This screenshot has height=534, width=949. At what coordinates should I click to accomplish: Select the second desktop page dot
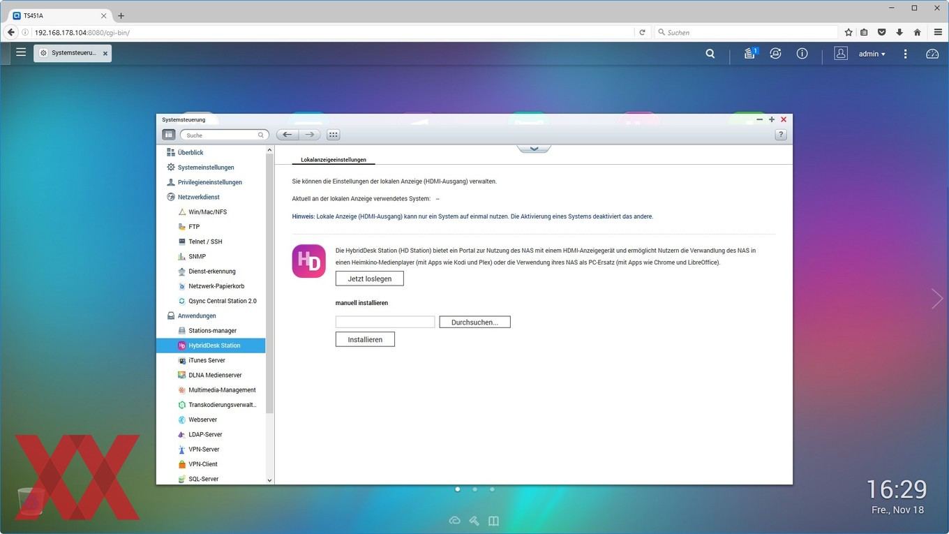[x=474, y=489]
